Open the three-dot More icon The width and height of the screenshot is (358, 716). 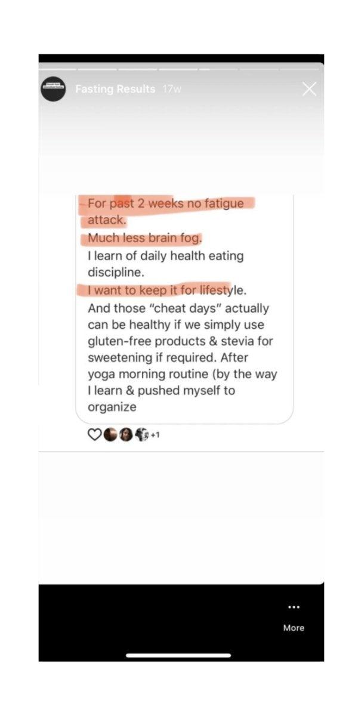click(x=293, y=607)
